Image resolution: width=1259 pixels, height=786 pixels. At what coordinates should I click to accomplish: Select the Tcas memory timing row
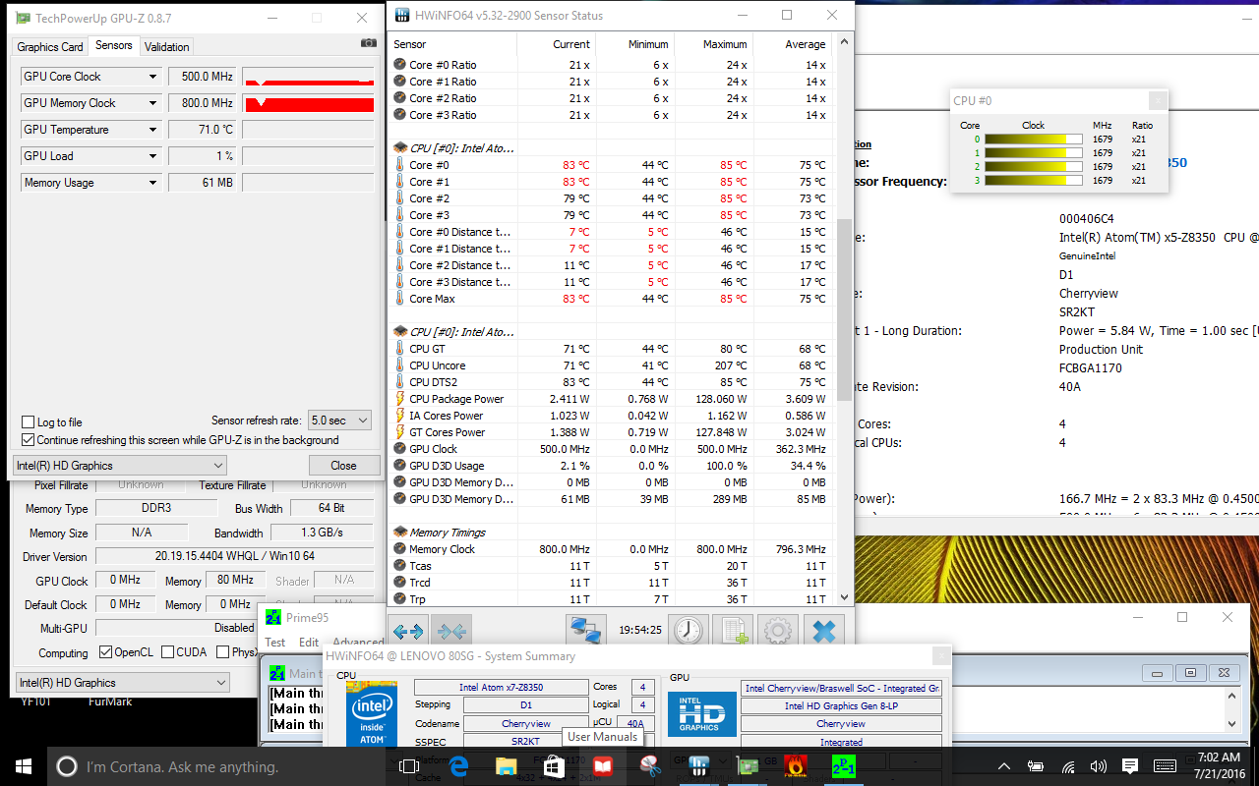611,566
